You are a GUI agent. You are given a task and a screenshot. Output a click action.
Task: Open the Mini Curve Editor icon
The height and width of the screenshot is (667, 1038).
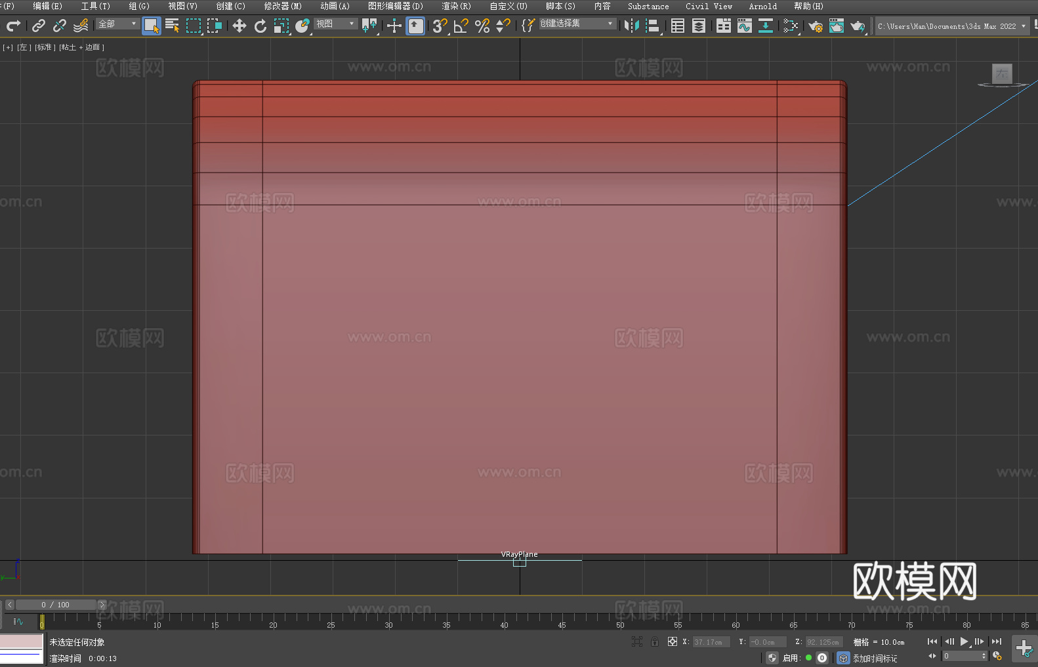pos(18,622)
